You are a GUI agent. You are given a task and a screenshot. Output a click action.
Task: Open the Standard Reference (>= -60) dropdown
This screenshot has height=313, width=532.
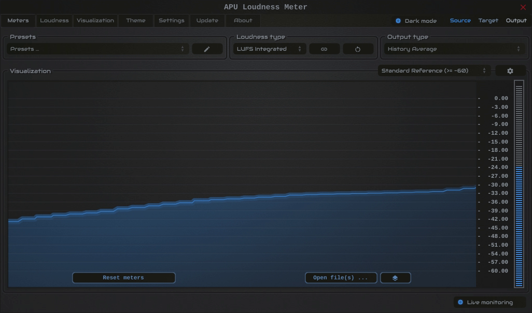click(434, 71)
